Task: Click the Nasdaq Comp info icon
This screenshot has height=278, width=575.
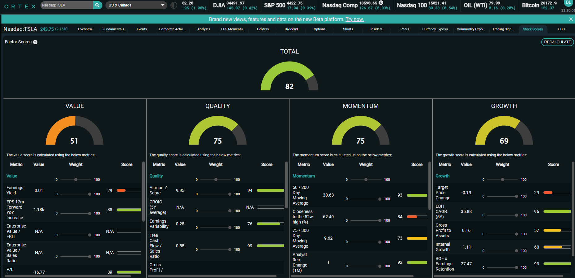Action: [x=381, y=3]
